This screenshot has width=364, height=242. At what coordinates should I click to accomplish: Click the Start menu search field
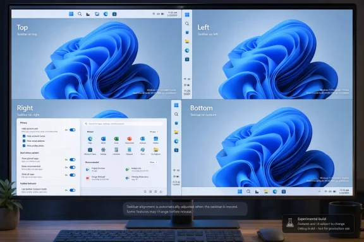123,124
